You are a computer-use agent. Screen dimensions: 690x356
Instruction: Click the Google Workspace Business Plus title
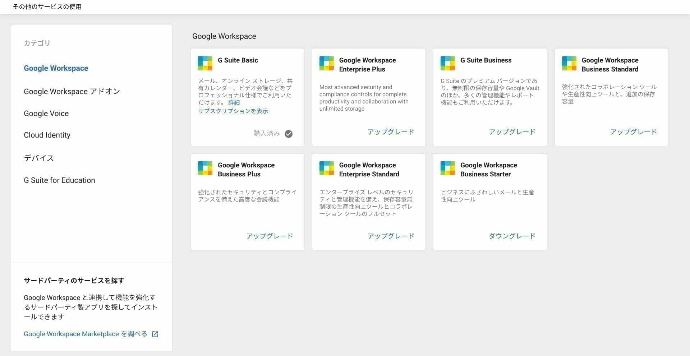coord(246,170)
